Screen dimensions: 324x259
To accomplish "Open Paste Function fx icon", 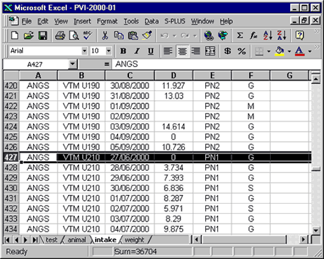I will (x=253, y=36).
